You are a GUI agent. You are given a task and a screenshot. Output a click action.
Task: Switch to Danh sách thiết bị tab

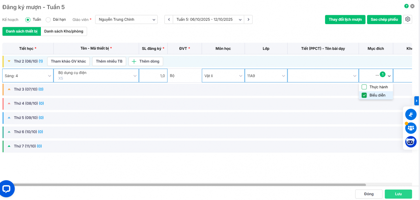pos(22,31)
